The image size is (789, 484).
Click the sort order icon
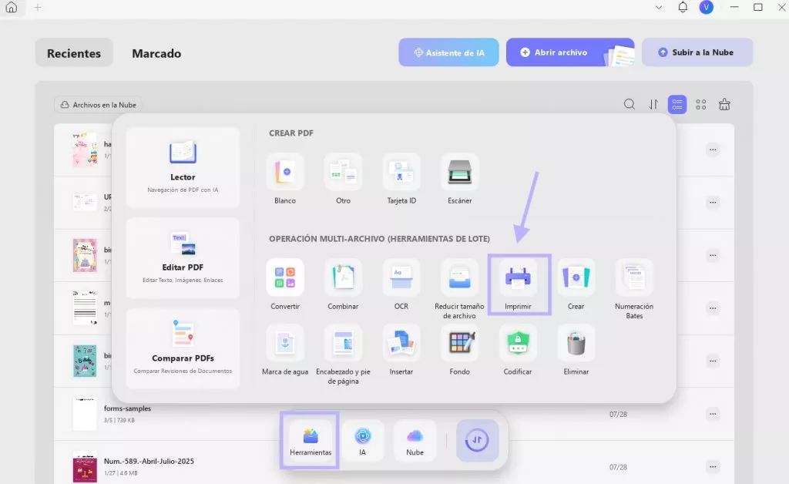pyautogui.click(x=653, y=104)
